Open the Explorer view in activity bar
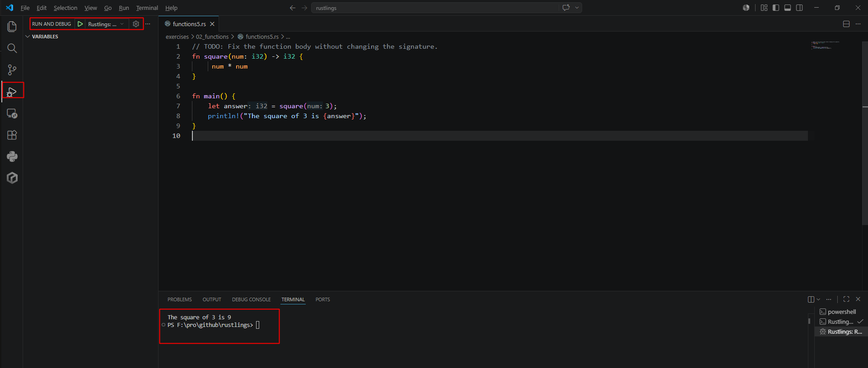The width and height of the screenshot is (868, 368). pyautogui.click(x=12, y=27)
